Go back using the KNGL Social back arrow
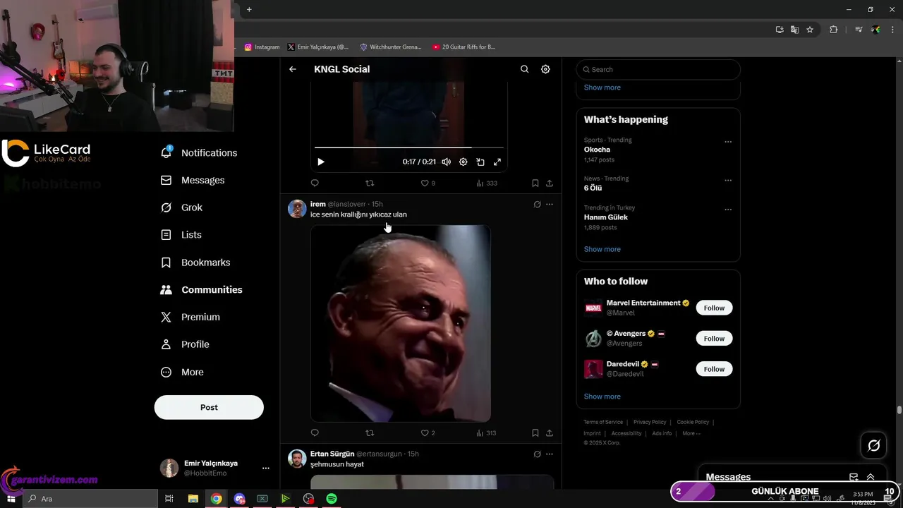The width and height of the screenshot is (903, 508). pos(293,69)
